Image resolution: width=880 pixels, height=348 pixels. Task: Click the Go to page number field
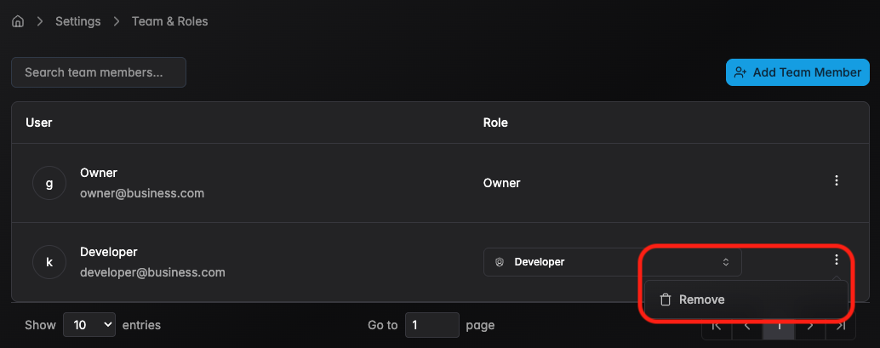click(431, 325)
